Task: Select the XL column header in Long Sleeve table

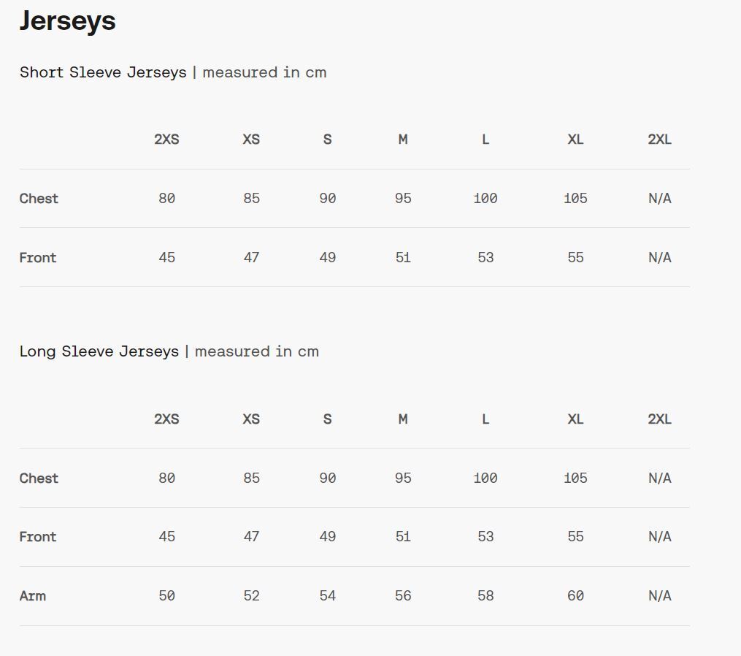Action: pyautogui.click(x=575, y=419)
